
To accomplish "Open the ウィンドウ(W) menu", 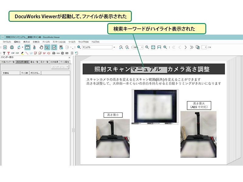I will [83, 42].
